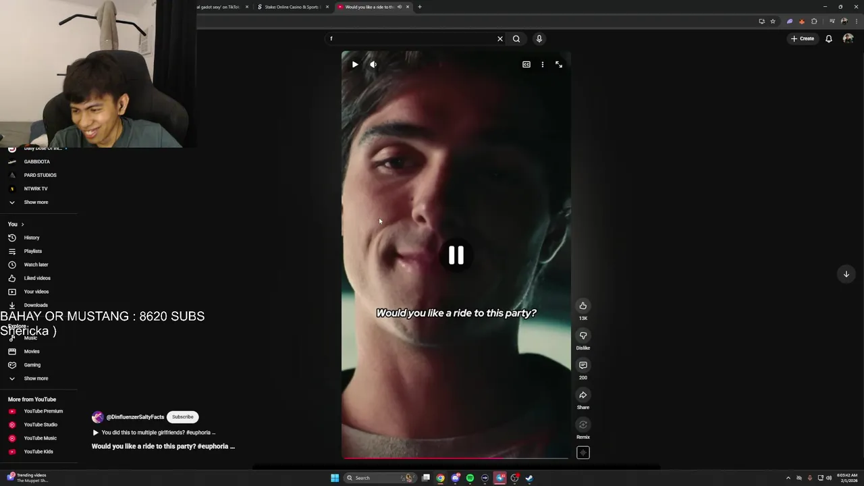This screenshot has height=486, width=864.
Task: Expand the You section chevron
Action: point(22,224)
